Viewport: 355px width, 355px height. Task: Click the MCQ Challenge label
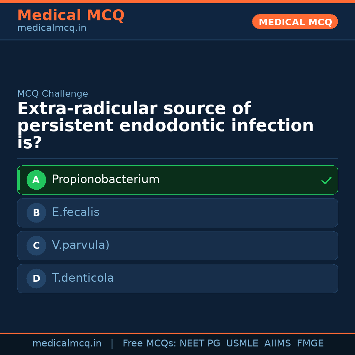point(53,94)
